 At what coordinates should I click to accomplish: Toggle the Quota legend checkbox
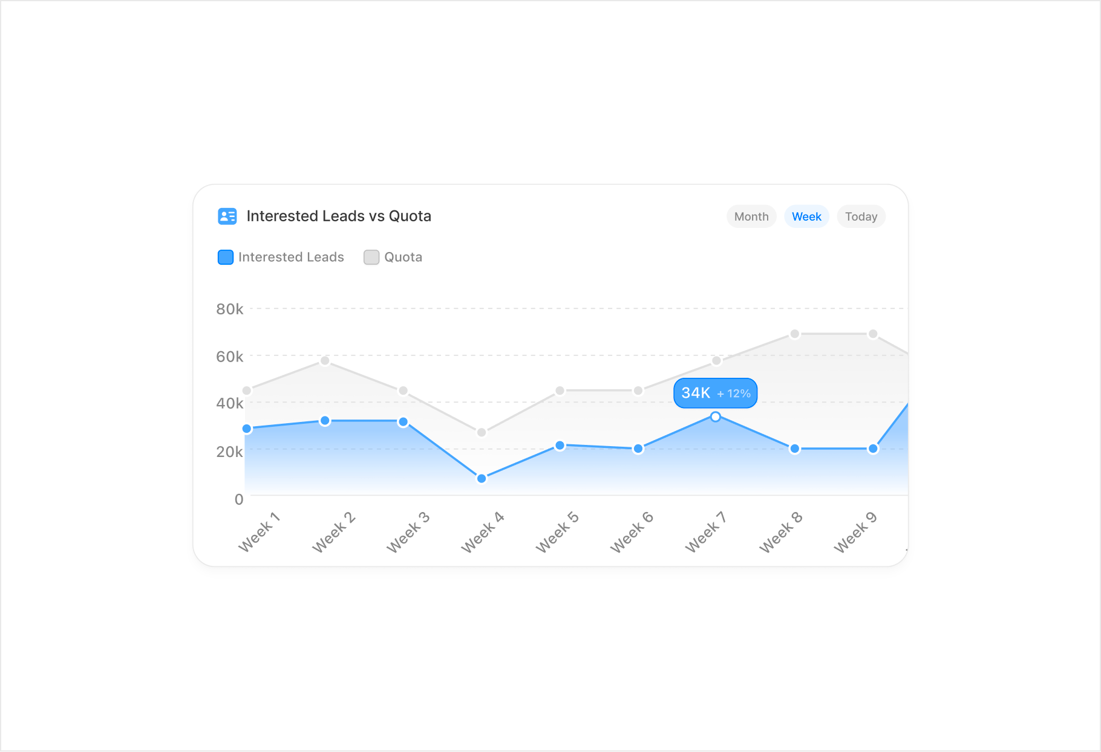point(371,257)
